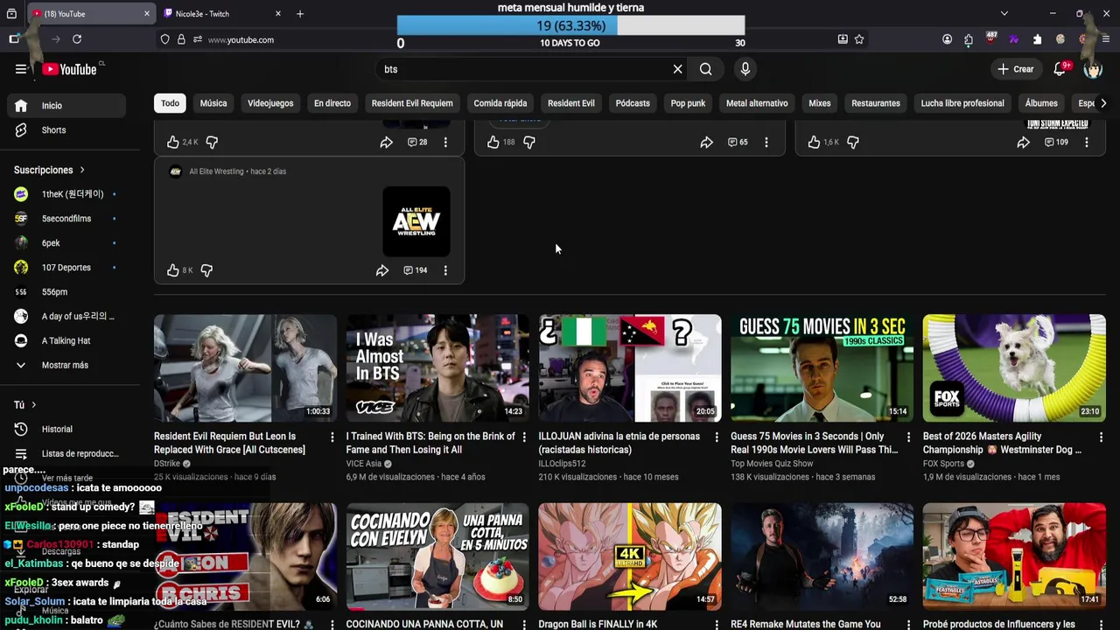Open the 109 comments icon
The width and height of the screenshot is (1120, 630).
1056,142
